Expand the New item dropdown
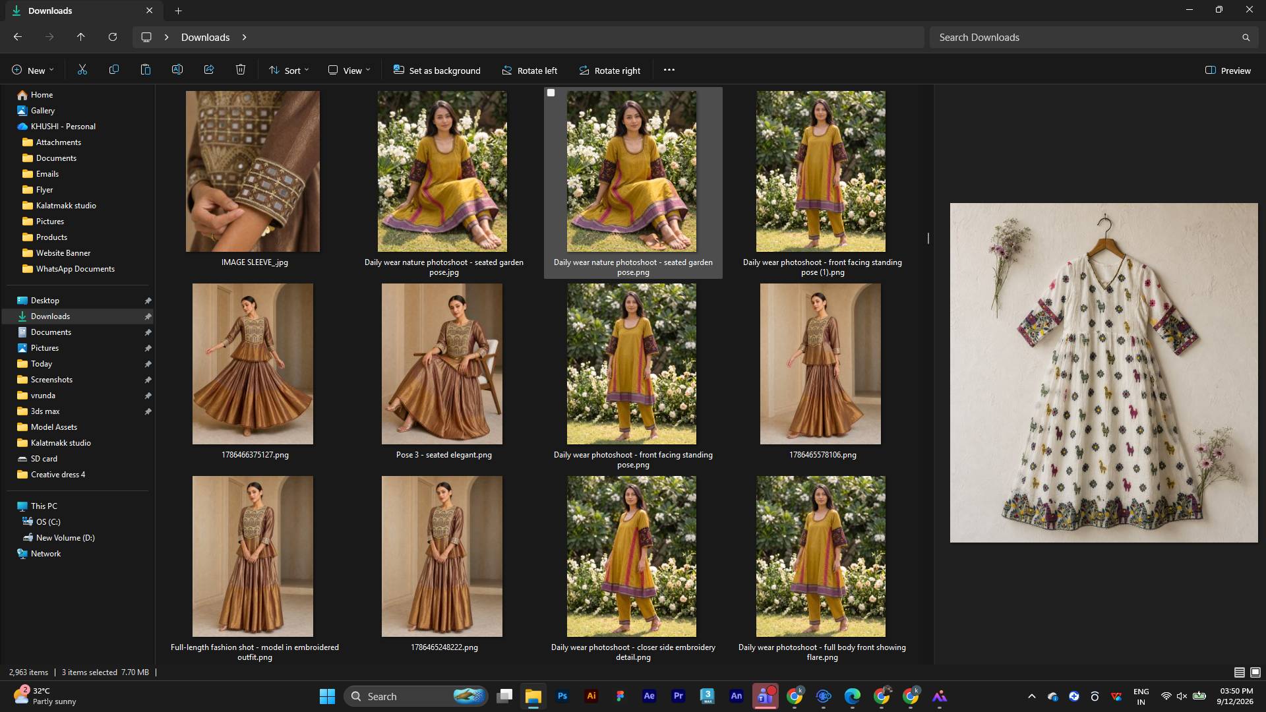Viewport: 1266px width, 712px height. coord(33,71)
